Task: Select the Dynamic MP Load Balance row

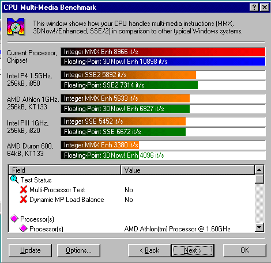Action: pyautogui.click(x=132, y=200)
